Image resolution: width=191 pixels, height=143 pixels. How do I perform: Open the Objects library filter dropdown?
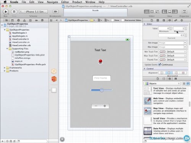[162, 84]
